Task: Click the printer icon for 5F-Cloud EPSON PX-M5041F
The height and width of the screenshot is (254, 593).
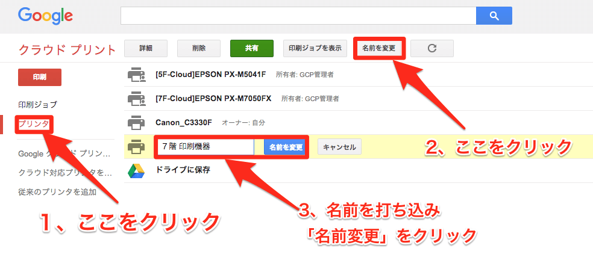Action: point(137,75)
